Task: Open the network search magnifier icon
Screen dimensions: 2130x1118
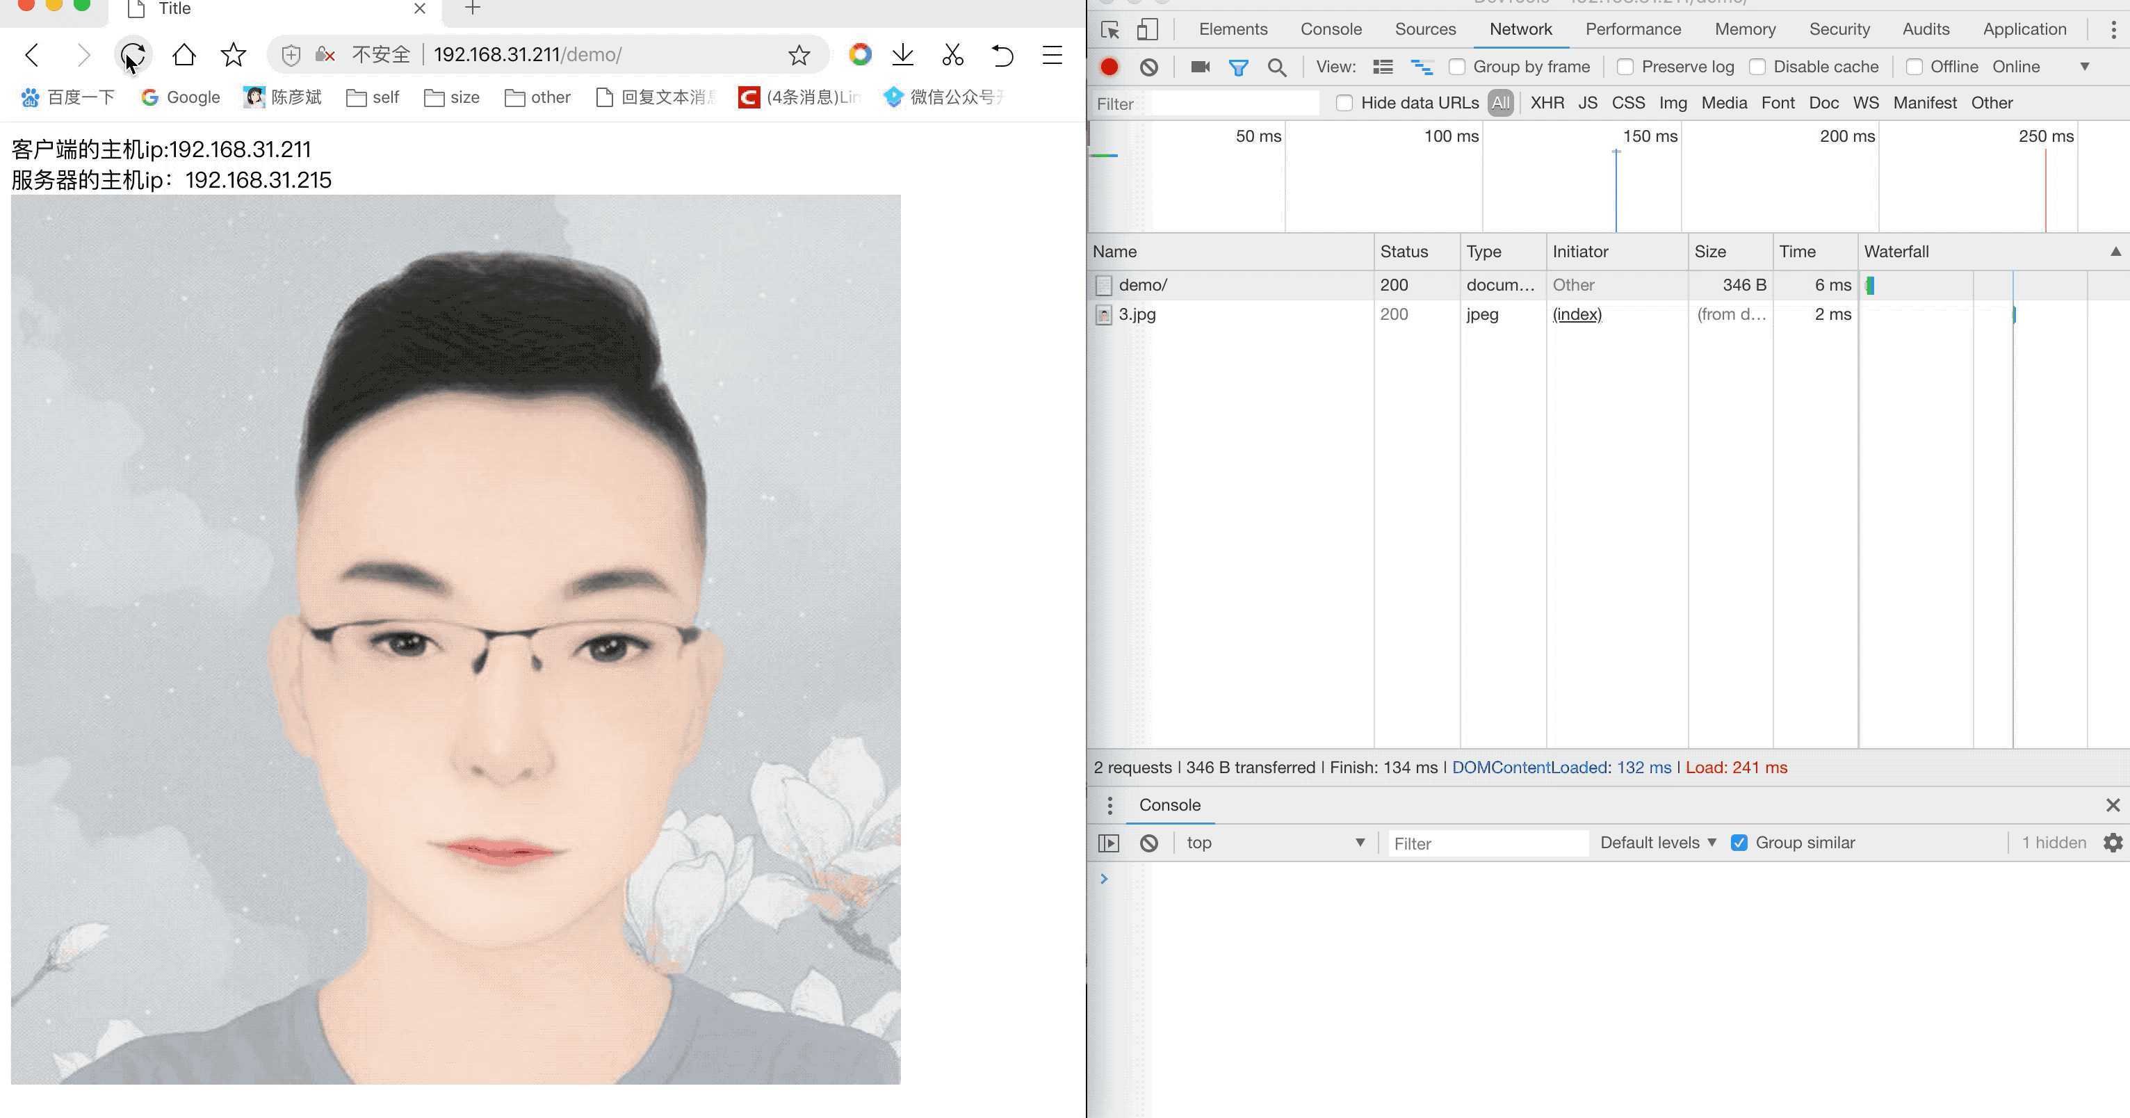Action: (x=1276, y=67)
